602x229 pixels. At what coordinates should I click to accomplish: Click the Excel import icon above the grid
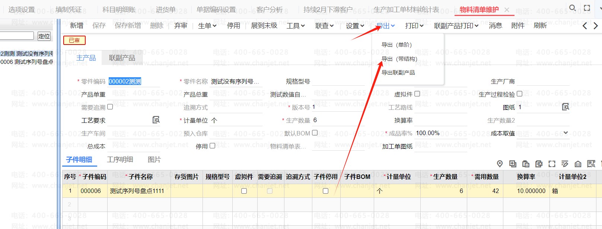click(539, 164)
